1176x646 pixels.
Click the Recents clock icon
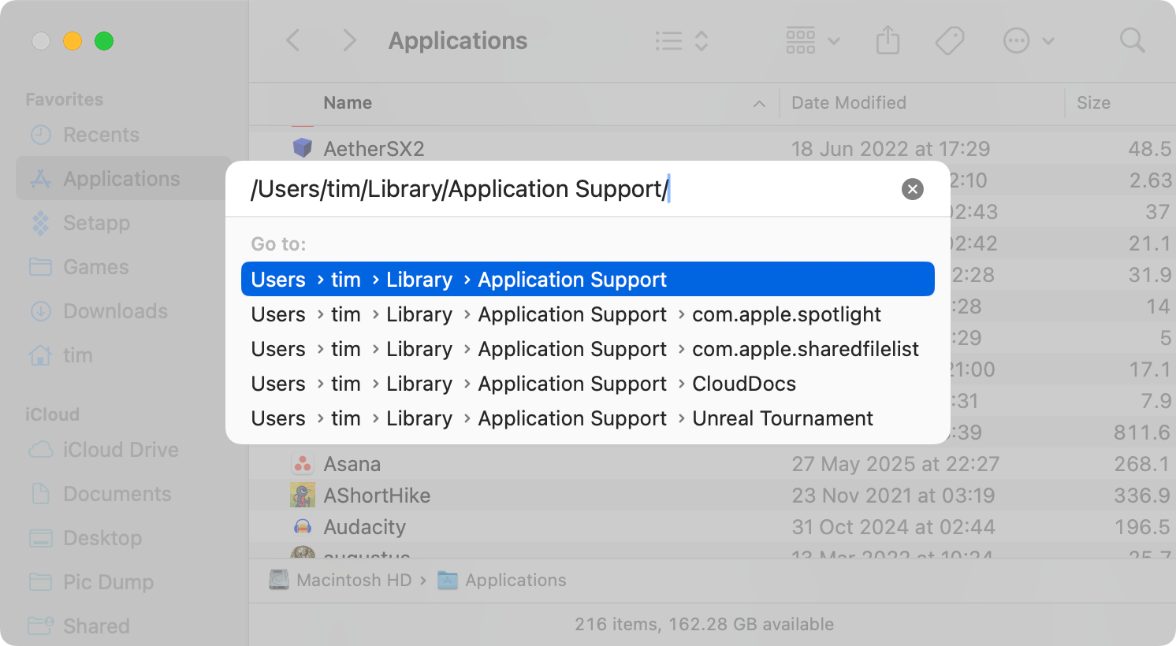41,135
